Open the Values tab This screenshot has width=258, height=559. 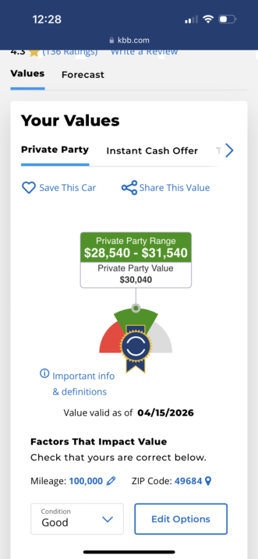click(x=28, y=74)
